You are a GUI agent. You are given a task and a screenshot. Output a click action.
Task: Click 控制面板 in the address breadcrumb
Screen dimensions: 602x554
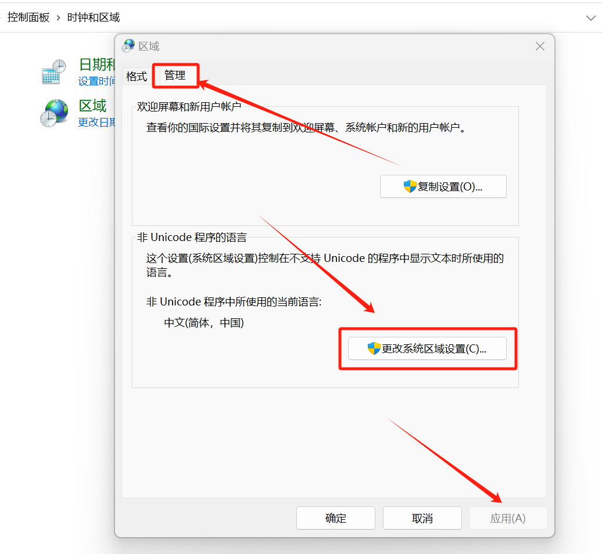click(x=28, y=17)
